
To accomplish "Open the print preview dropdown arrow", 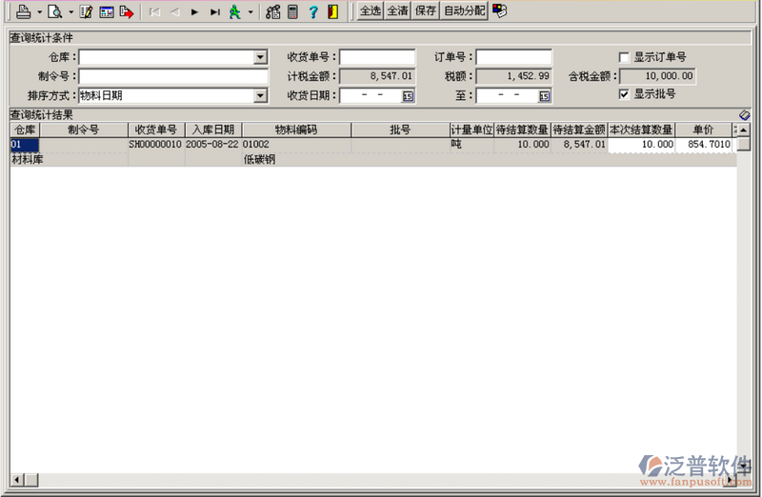I will click(x=70, y=11).
